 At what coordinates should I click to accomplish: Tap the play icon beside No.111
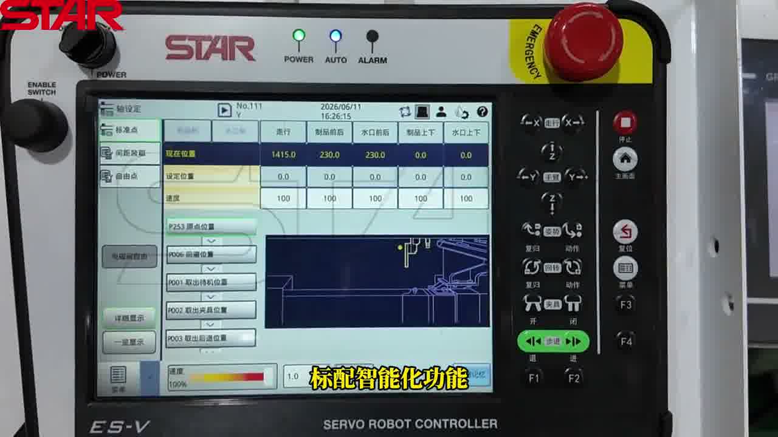tap(225, 110)
